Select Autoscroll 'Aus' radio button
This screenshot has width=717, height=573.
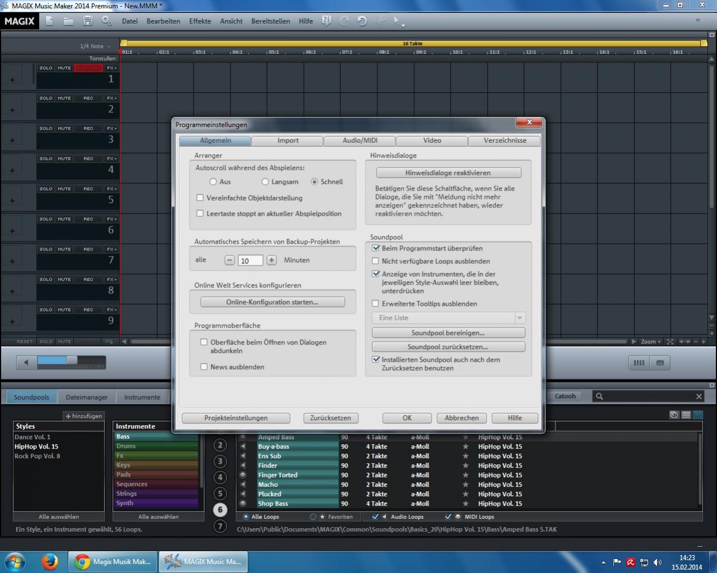(213, 181)
